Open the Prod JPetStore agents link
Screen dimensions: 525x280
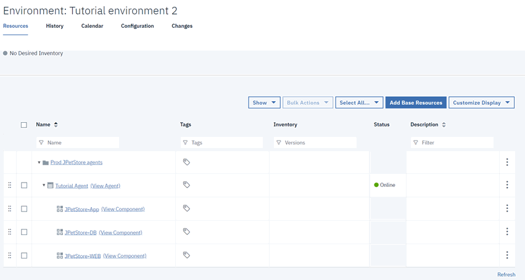76,162
